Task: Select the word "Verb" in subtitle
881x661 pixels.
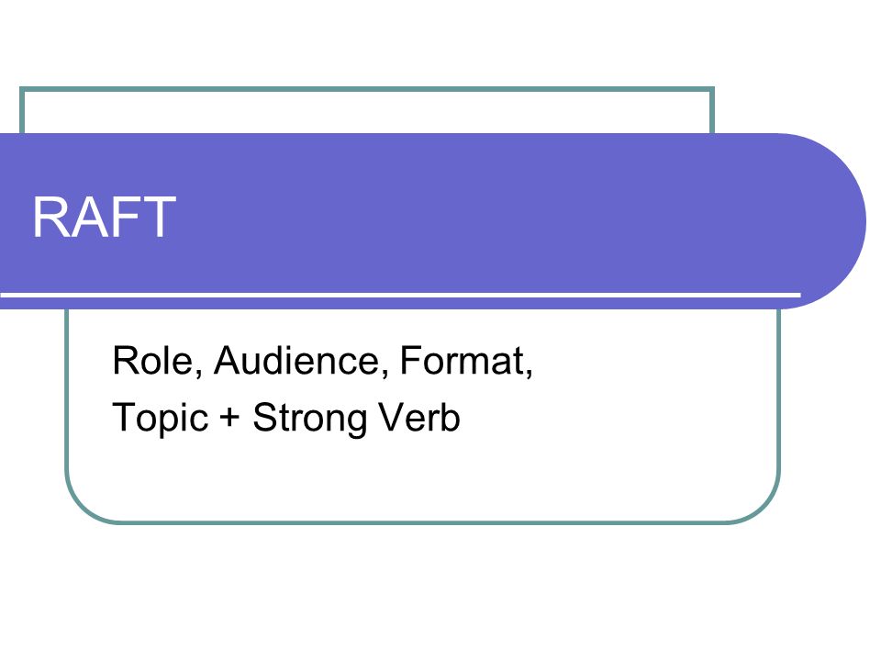Action: pyautogui.click(x=418, y=417)
